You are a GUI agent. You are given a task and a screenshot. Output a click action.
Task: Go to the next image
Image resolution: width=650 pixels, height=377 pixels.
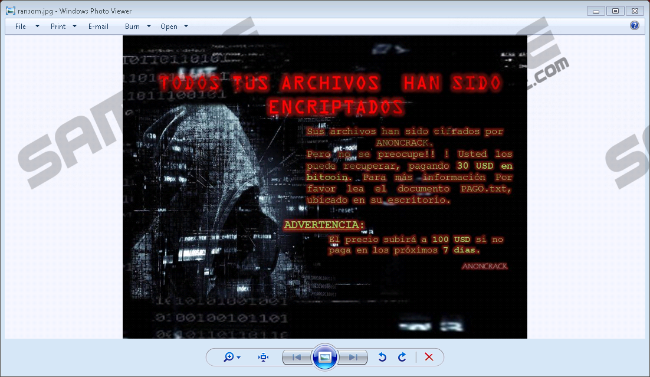click(x=353, y=357)
